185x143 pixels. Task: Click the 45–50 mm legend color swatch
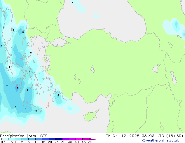(86, 139)
